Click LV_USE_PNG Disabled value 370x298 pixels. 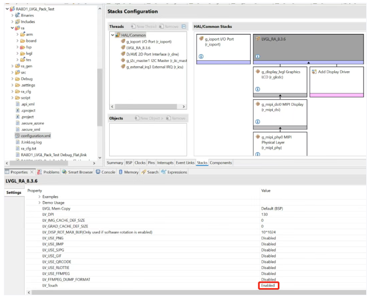click(x=268, y=238)
